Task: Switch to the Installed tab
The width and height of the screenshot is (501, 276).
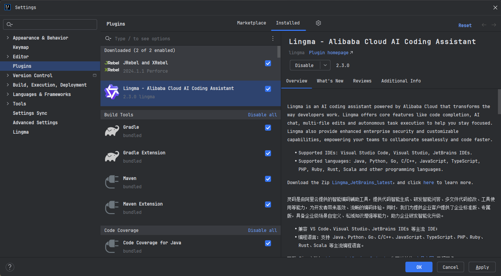Action: [x=288, y=23]
